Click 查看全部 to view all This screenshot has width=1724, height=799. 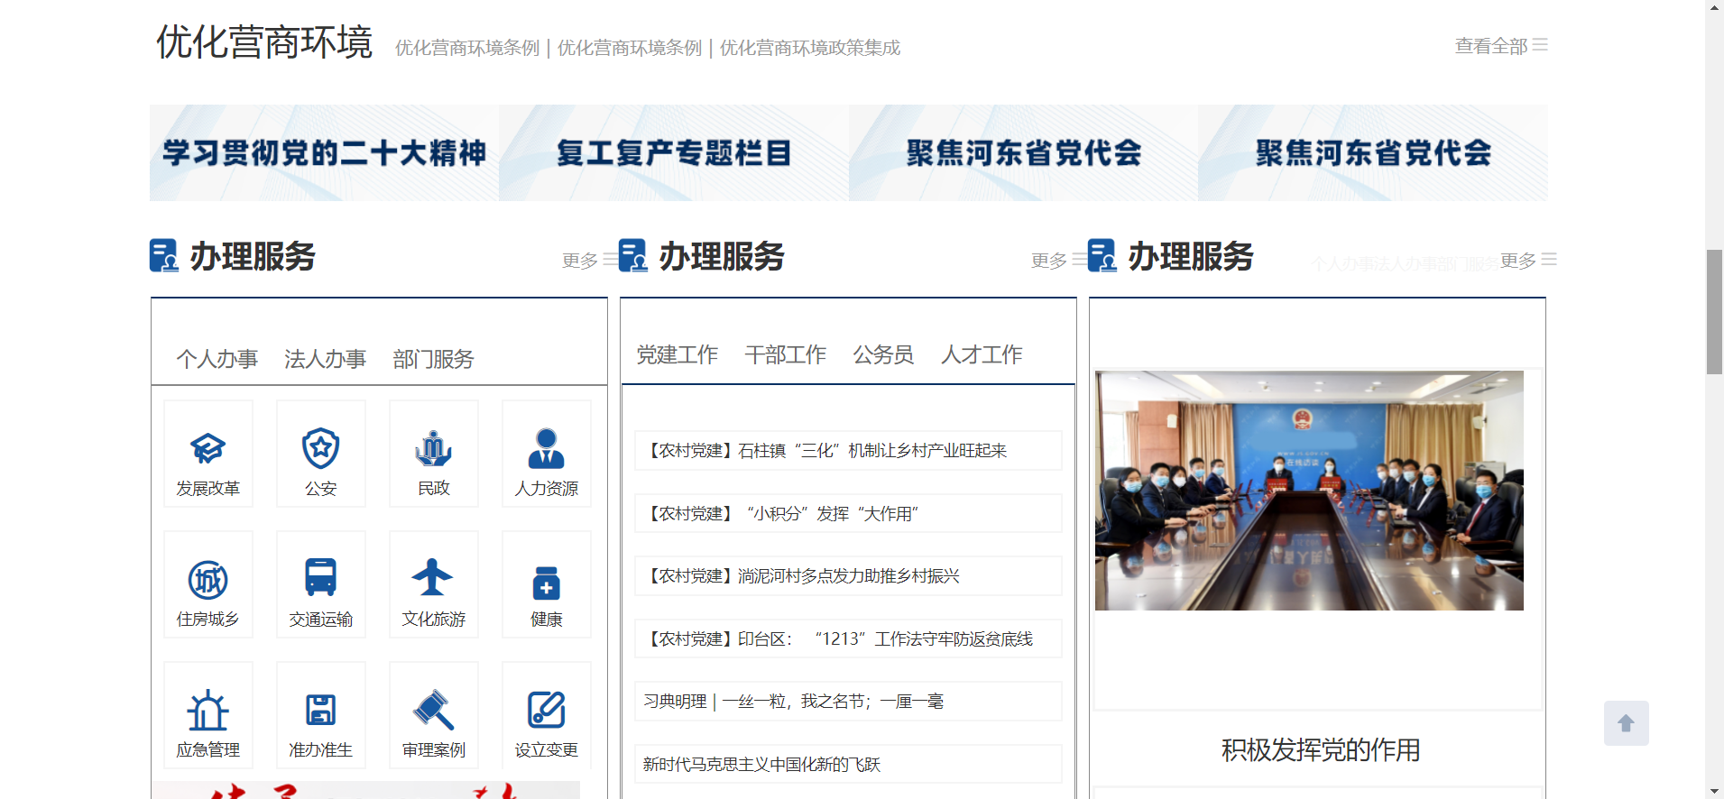(1501, 46)
